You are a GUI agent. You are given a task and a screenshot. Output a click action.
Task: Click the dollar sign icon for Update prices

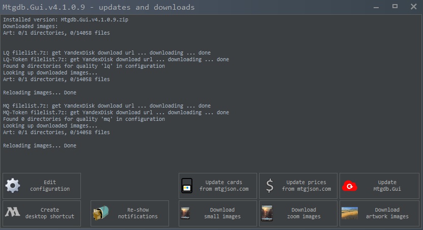point(269,186)
